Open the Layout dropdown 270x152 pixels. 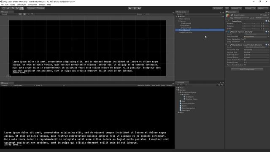[x=262, y=8]
